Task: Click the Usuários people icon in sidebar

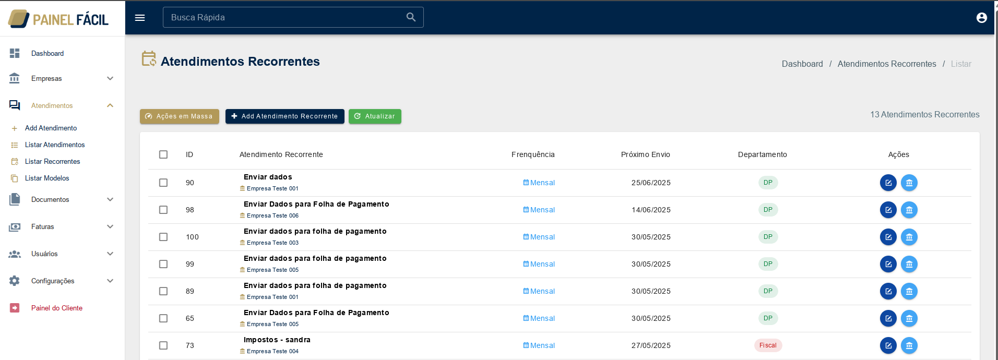Action: (15, 254)
